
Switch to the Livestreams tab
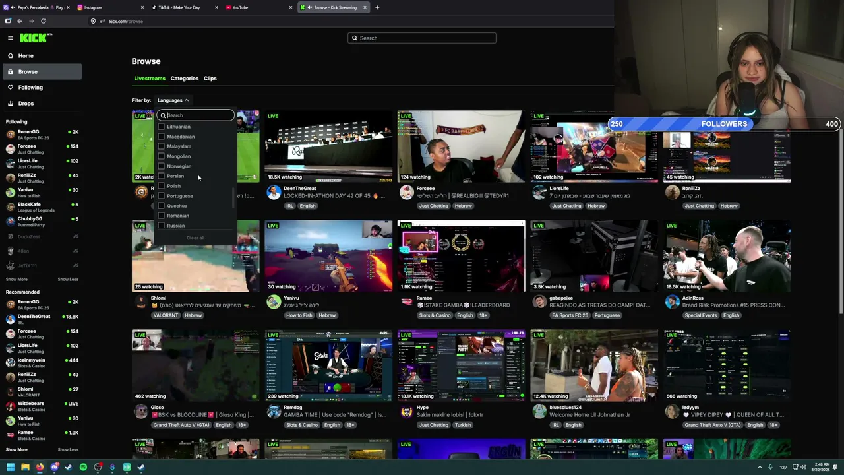(x=150, y=79)
